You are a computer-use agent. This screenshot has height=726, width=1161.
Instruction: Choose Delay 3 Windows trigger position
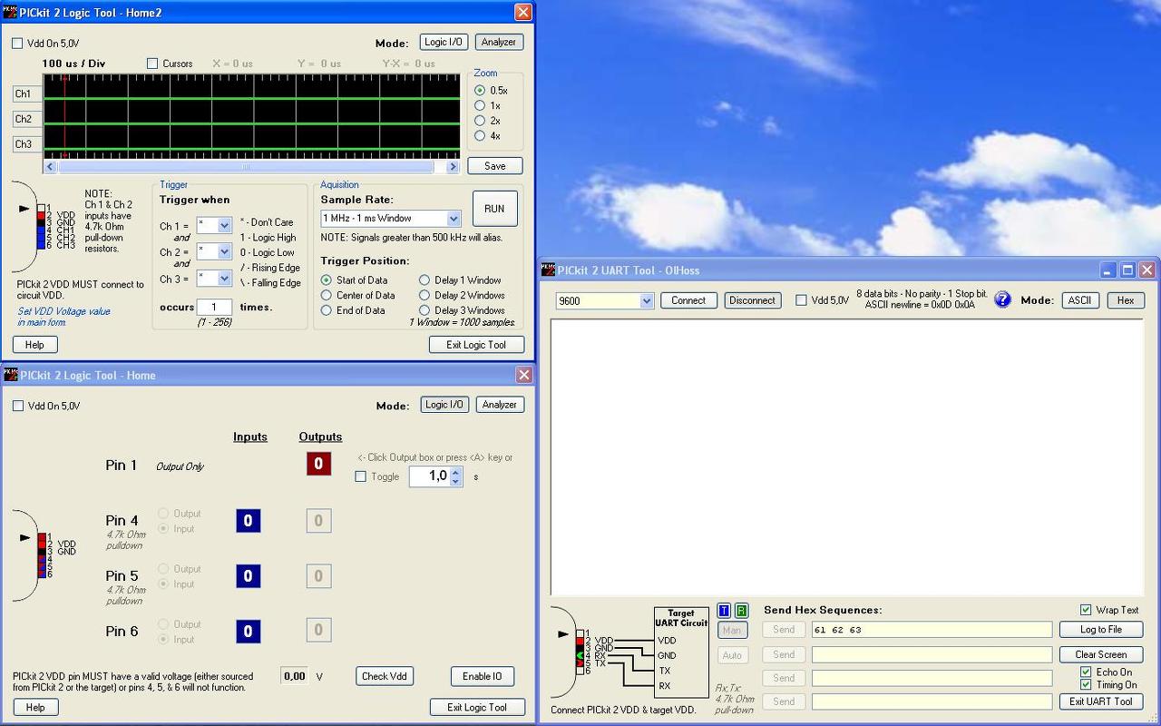tap(424, 310)
